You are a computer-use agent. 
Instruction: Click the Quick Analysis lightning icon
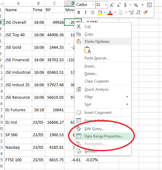click(x=79, y=89)
